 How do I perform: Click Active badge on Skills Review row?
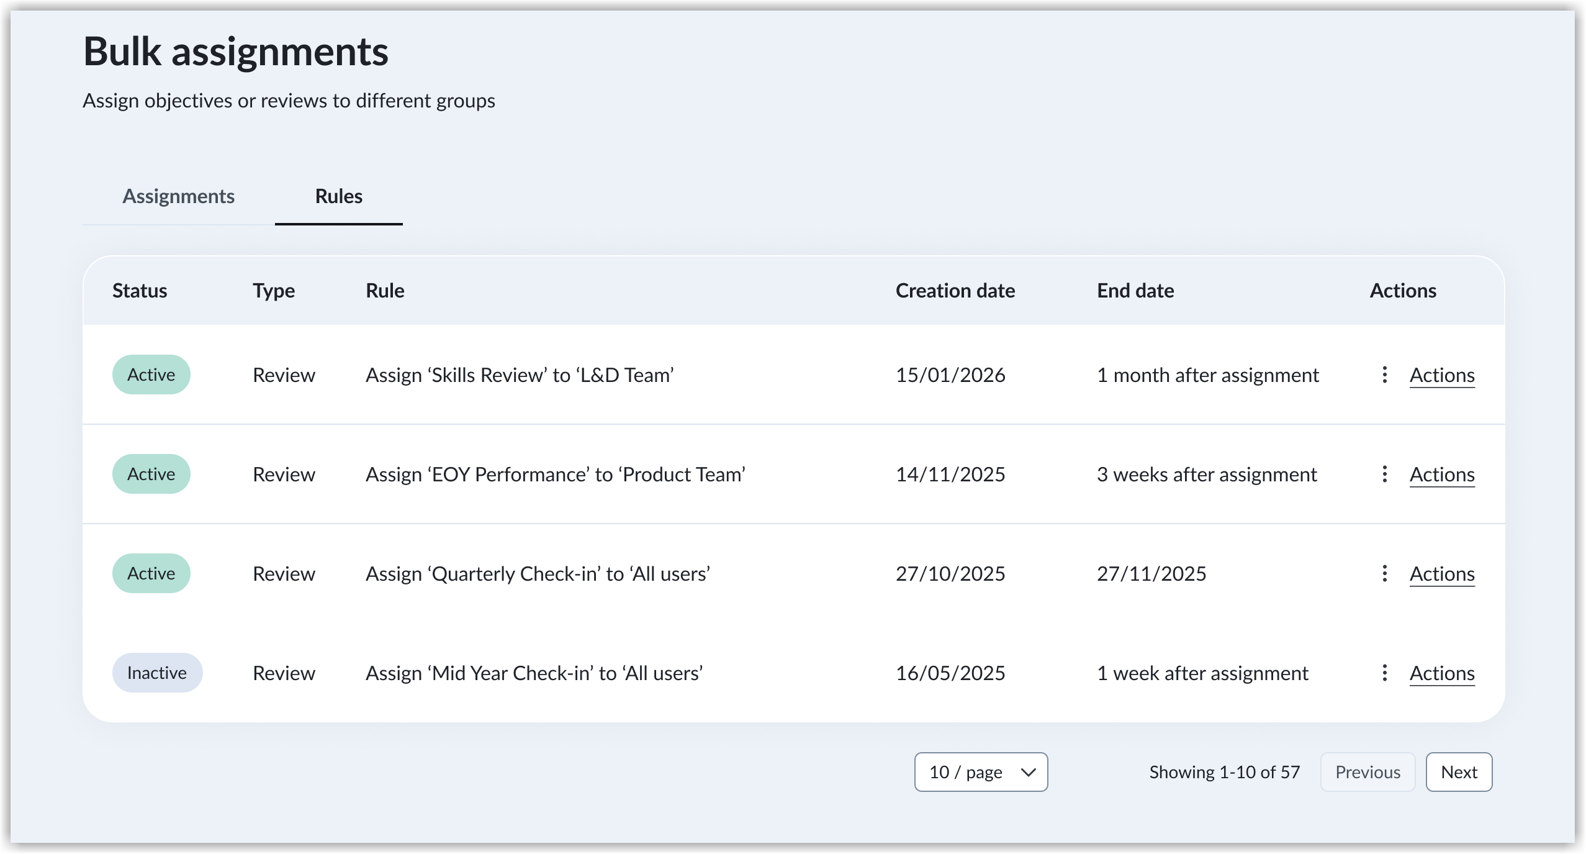pos(151,375)
